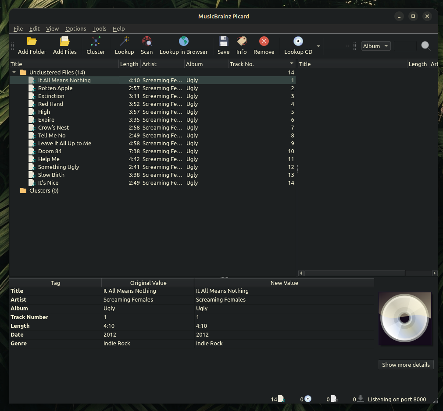Select the track Tell Me No
Image resolution: width=443 pixels, height=411 pixels.
coord(52,136)
